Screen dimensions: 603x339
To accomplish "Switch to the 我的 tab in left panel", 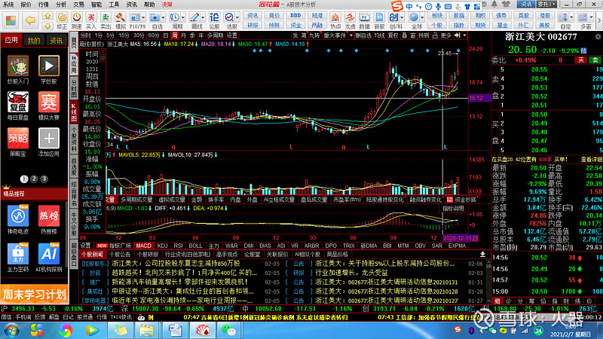I will point(34,41).
